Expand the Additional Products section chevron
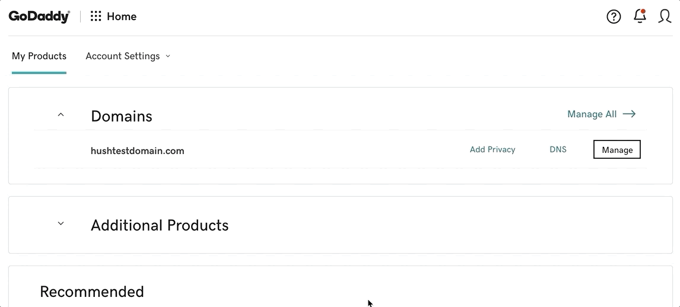Screen dimensions: 680x307 pos(61,224)
